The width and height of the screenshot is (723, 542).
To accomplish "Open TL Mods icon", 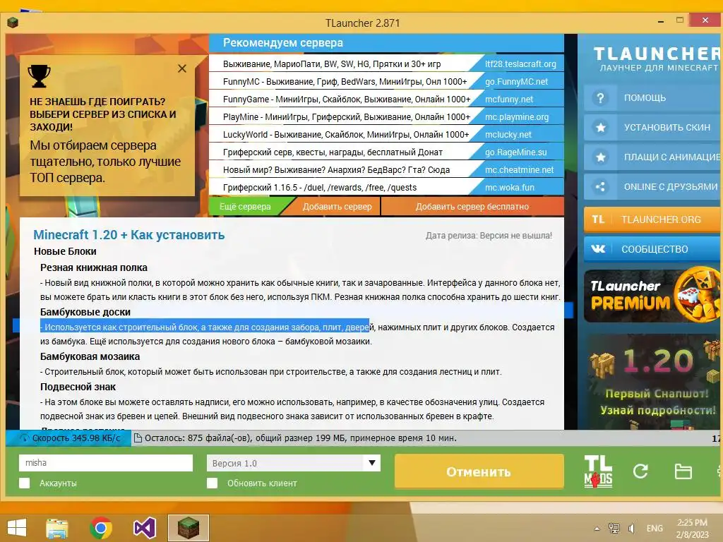I will point(598,471).
